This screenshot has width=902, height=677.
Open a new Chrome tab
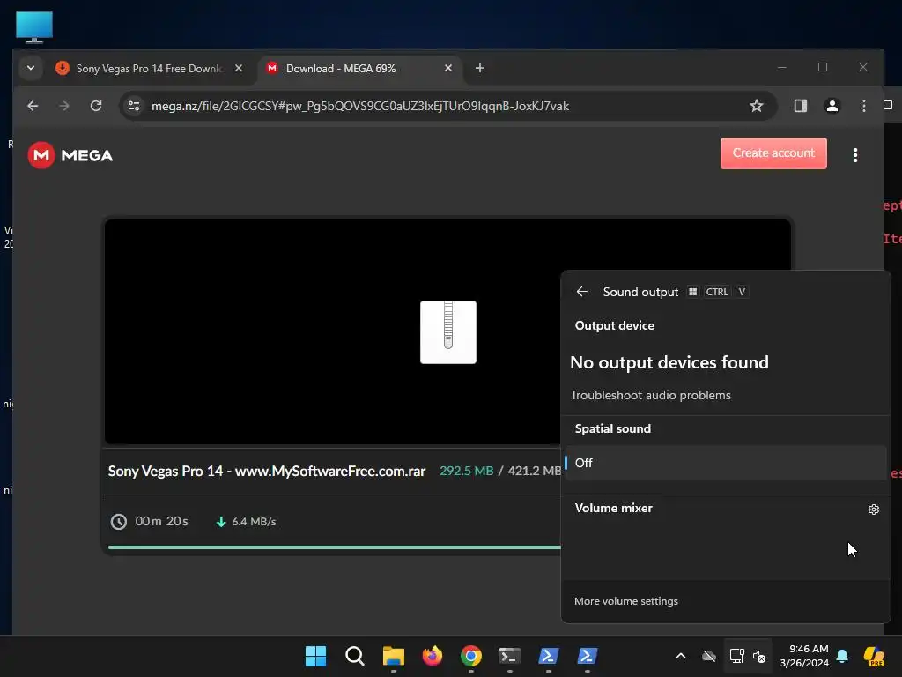pos(480,69)
